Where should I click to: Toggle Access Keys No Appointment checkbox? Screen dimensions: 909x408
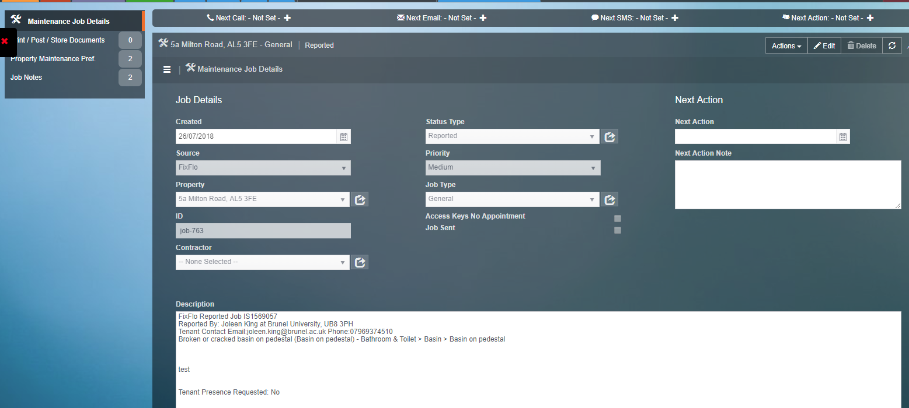pyautogui.click(x=618, y=219)
